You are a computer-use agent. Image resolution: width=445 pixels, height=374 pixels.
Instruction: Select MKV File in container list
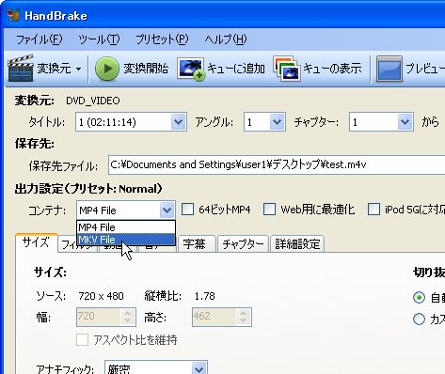pyautogui.click(x=126, y=240)
